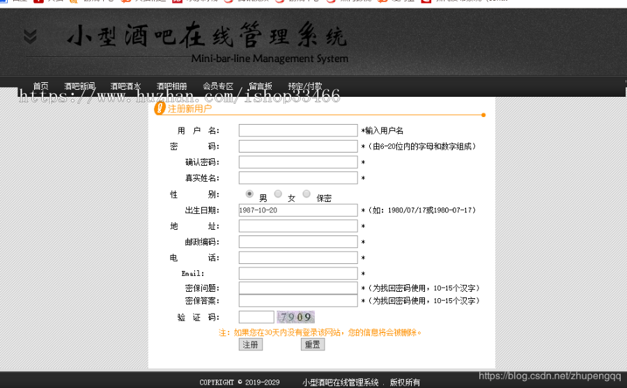Click the Mini-bar-line Management System subtitle
This screenshot has width=627, height=388.
point(270,59)
